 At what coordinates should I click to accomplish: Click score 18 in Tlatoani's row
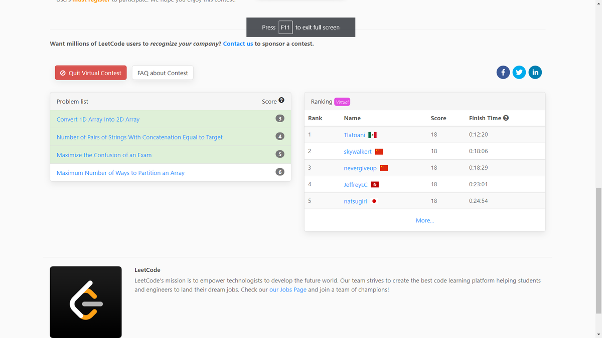click(434, 135)
